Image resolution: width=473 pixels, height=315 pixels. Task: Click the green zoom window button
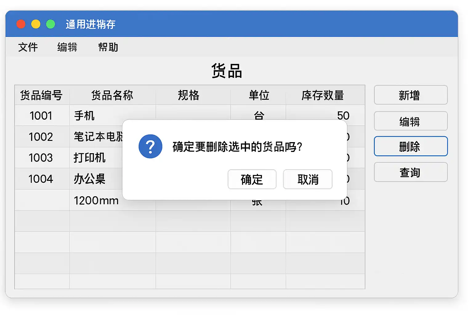point(51,24)
